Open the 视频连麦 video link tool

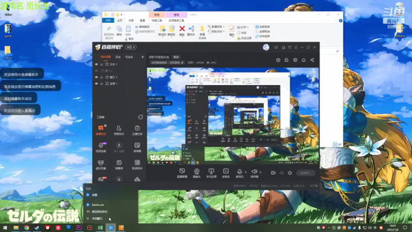pos(101,147)
